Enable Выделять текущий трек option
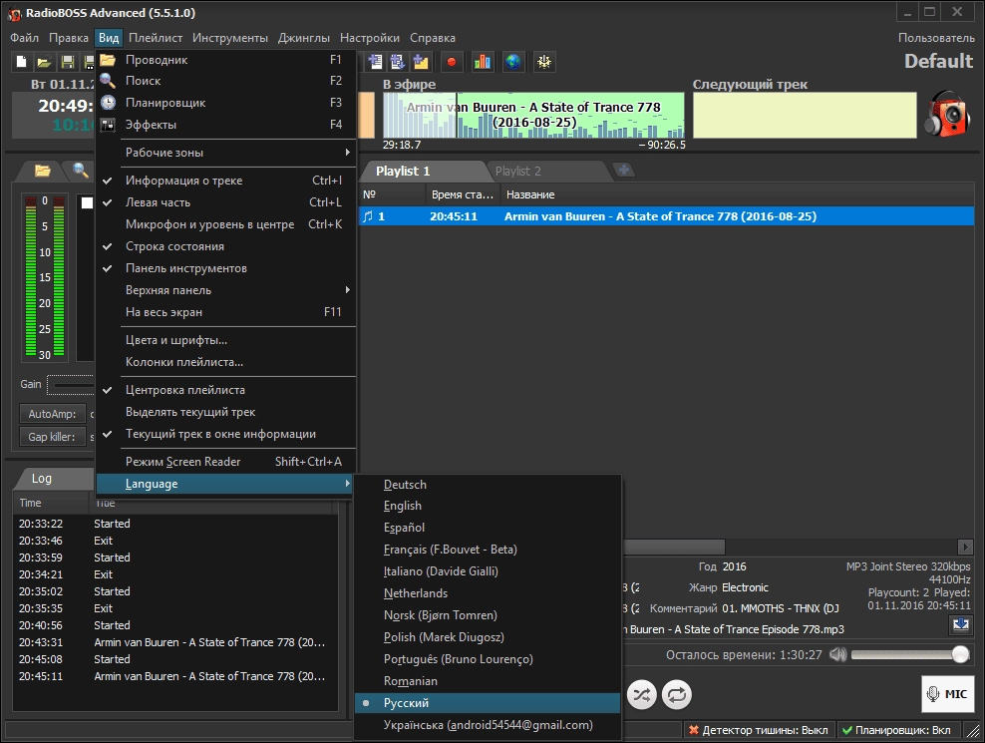Viewport: 985px width, 743px height. click(226, 412)
